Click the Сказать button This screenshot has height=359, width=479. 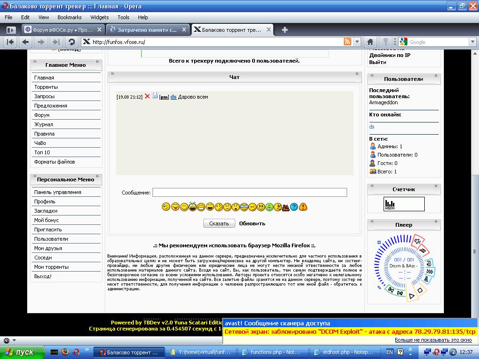(x=219, y=223)
